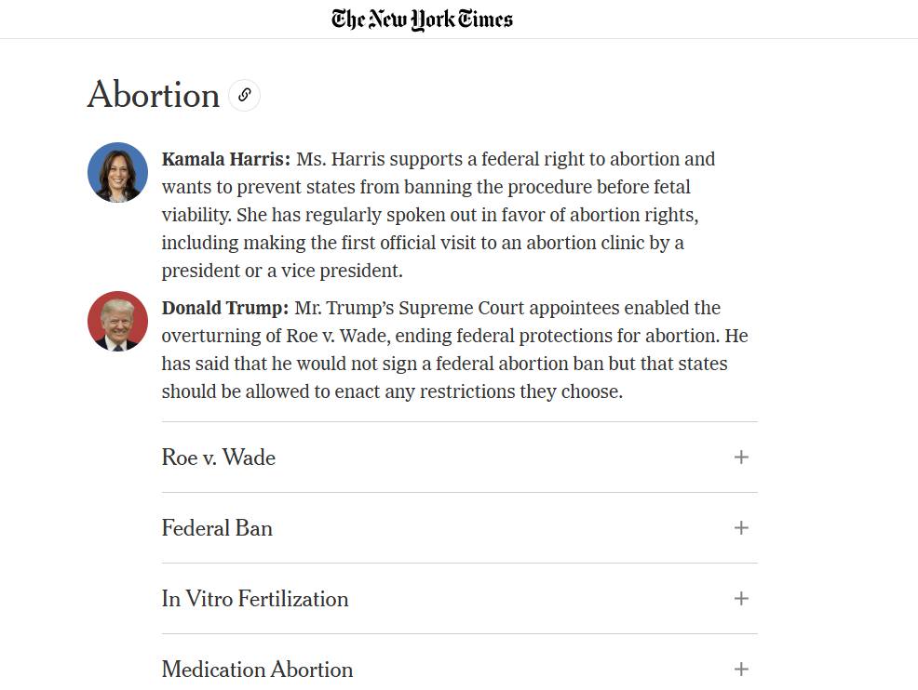Screen dimensions: 918x690
Task: Copy section link icon beside Abortion heading
Action: click(x=244, y=95)
